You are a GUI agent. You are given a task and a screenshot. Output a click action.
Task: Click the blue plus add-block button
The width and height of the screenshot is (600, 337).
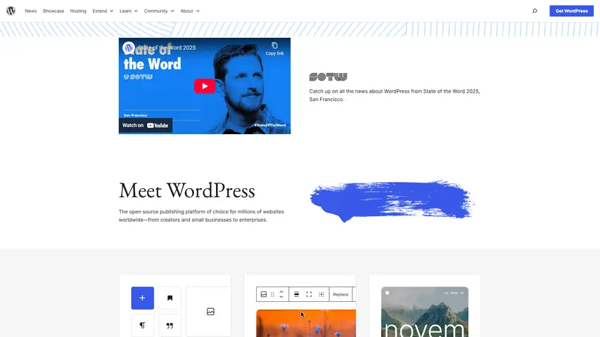142,298
